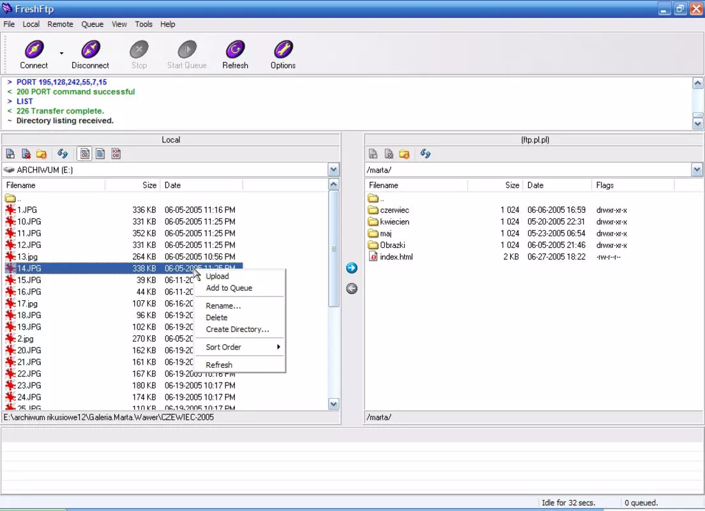Choose Add to Queue in context menu
Viewport: 705px width, 511px height.
239,288
